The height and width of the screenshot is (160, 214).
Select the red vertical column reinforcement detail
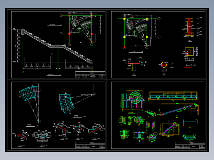[189, 27]
